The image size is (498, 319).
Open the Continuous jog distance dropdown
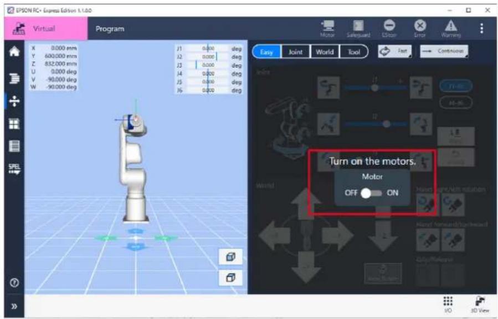[444, 51]
